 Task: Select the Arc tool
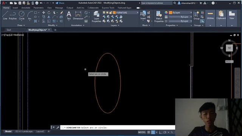coord(29,15)
